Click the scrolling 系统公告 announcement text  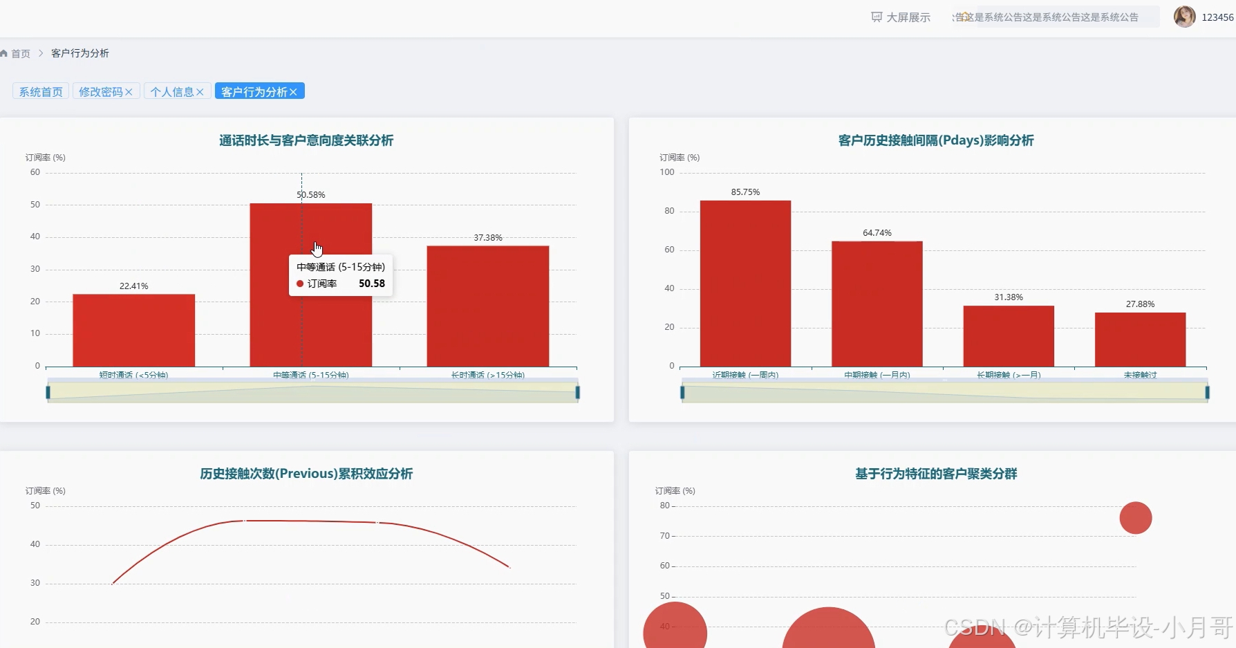tap(1046, 17)
